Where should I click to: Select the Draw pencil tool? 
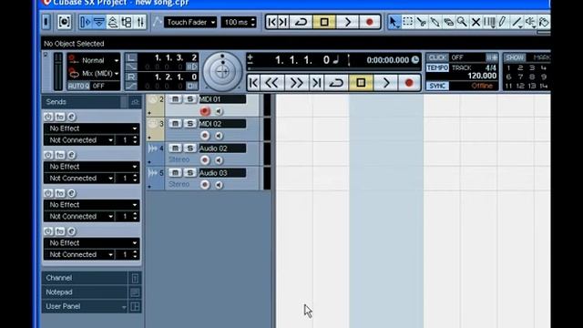pyautogui.click(x=503, y=22)
